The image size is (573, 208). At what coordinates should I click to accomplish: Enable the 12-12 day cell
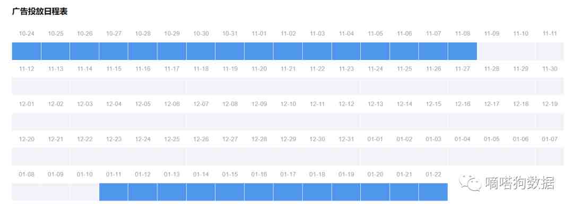click(x=346, y=122)
